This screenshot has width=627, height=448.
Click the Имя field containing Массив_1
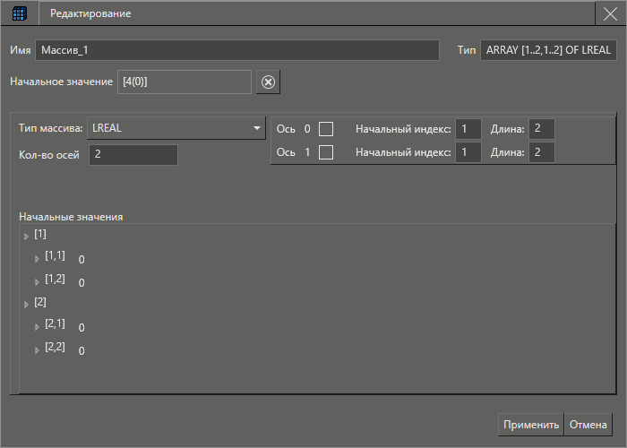point(237,50)
